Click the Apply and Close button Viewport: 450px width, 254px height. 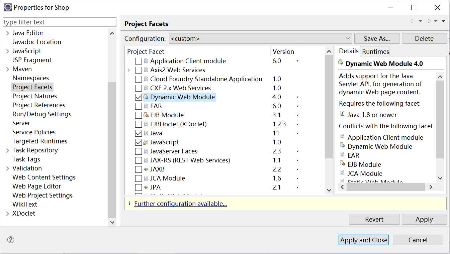click(x=364, y=240)
